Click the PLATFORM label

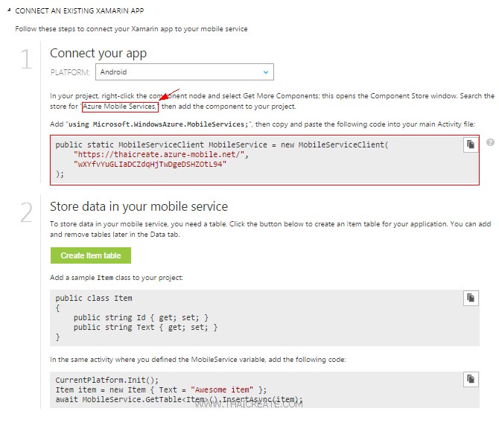coord(70,72)
